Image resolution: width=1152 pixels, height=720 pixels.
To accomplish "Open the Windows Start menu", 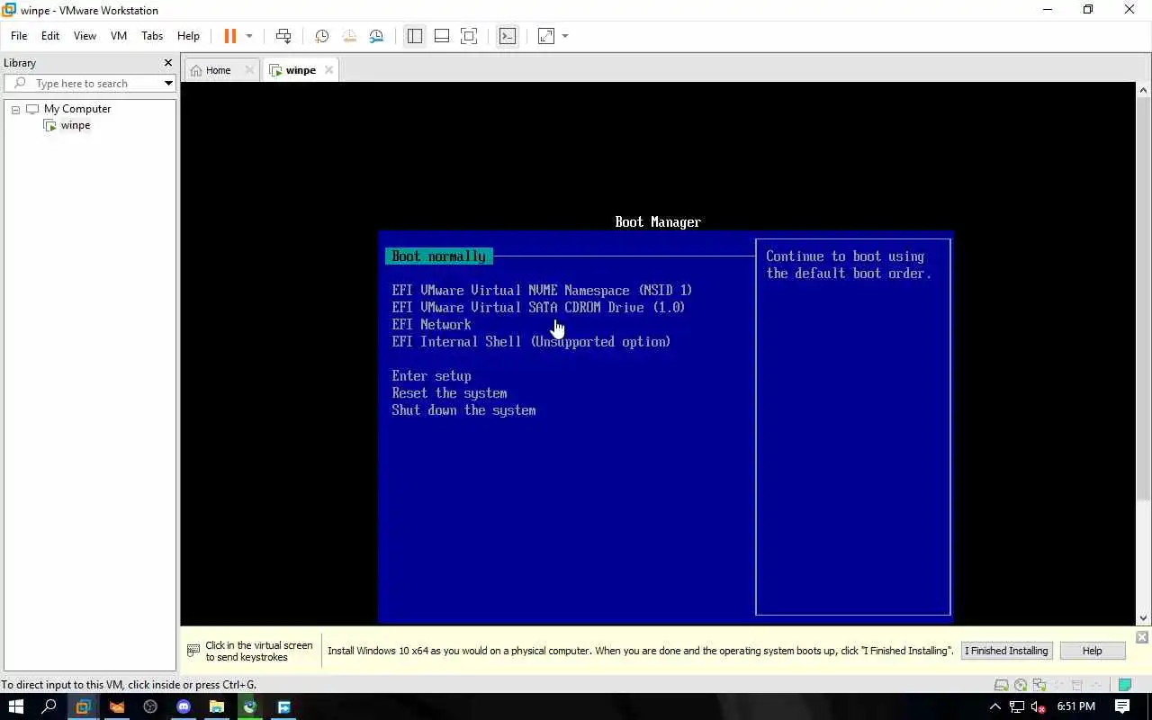I will (x=16, y=706).
